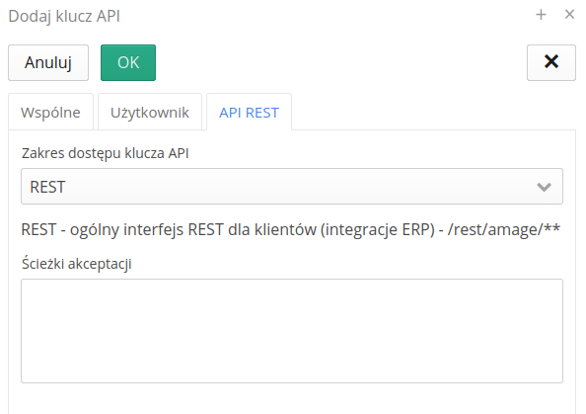Switch to the Wspólne tab
Image resolution: width=586 pixels, height=414 pixels.
pyautogui.click(x=50, y=113)
